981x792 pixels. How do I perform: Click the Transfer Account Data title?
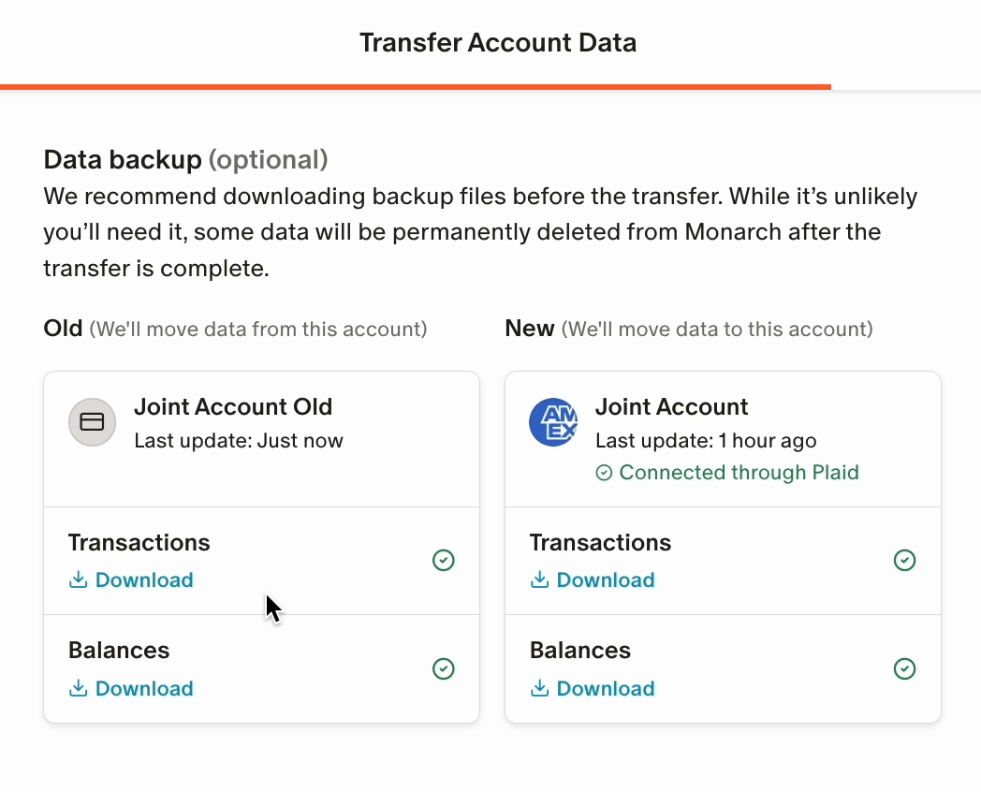[498, 42]
